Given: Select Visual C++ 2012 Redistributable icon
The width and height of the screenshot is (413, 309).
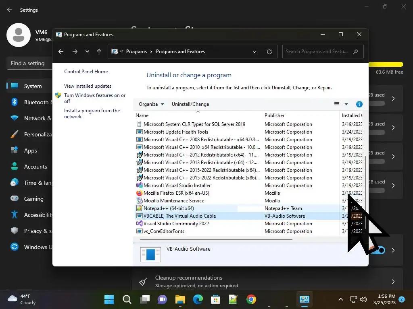Looking at the screenshot, I should (139, 155).
